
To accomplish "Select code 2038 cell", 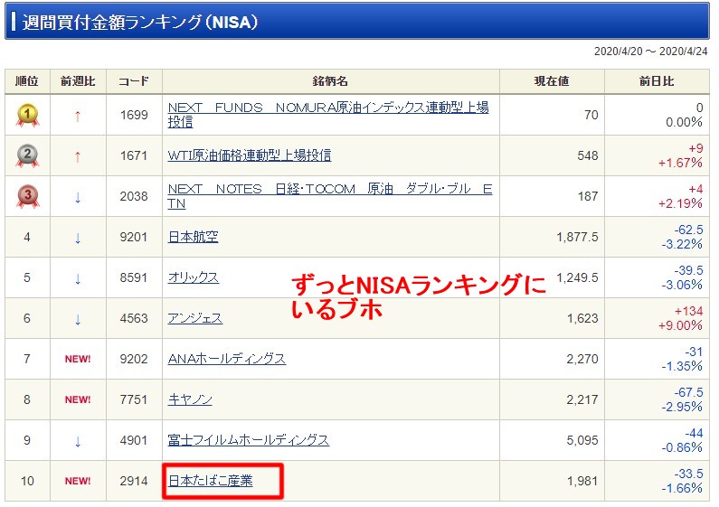I will 134,196.
